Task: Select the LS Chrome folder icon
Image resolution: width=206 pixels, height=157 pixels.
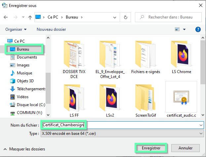Action: (181, 55)
